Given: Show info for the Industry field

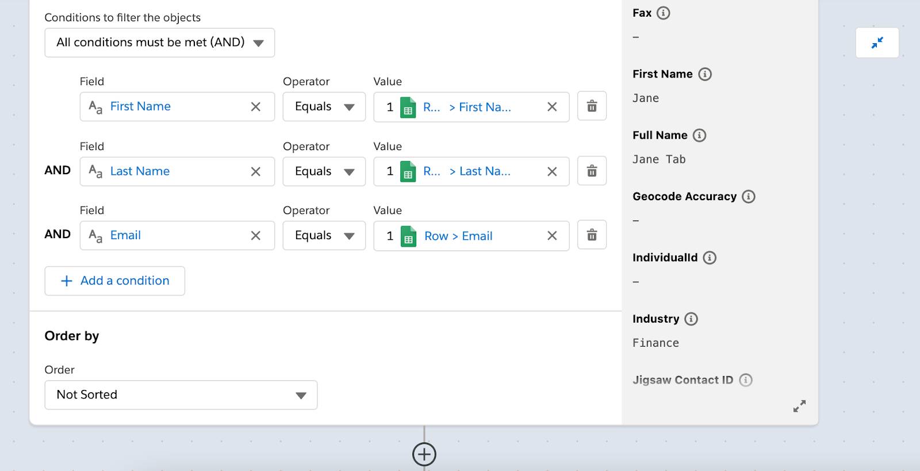Looking at the screenshot, I should click(x=691, y=319).
